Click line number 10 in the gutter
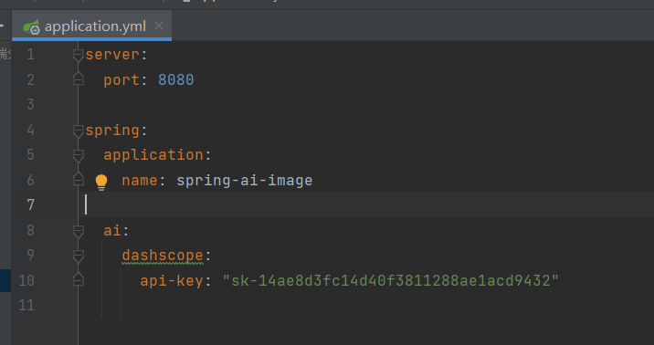 point(26,280)
